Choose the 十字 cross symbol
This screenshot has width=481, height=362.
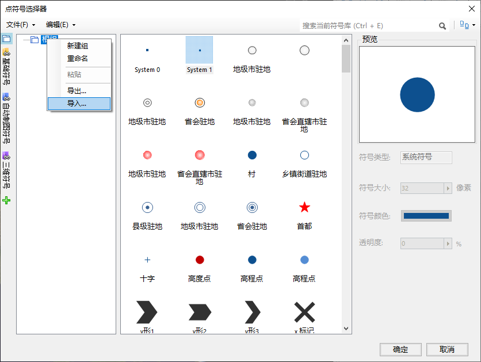(147, 260)
